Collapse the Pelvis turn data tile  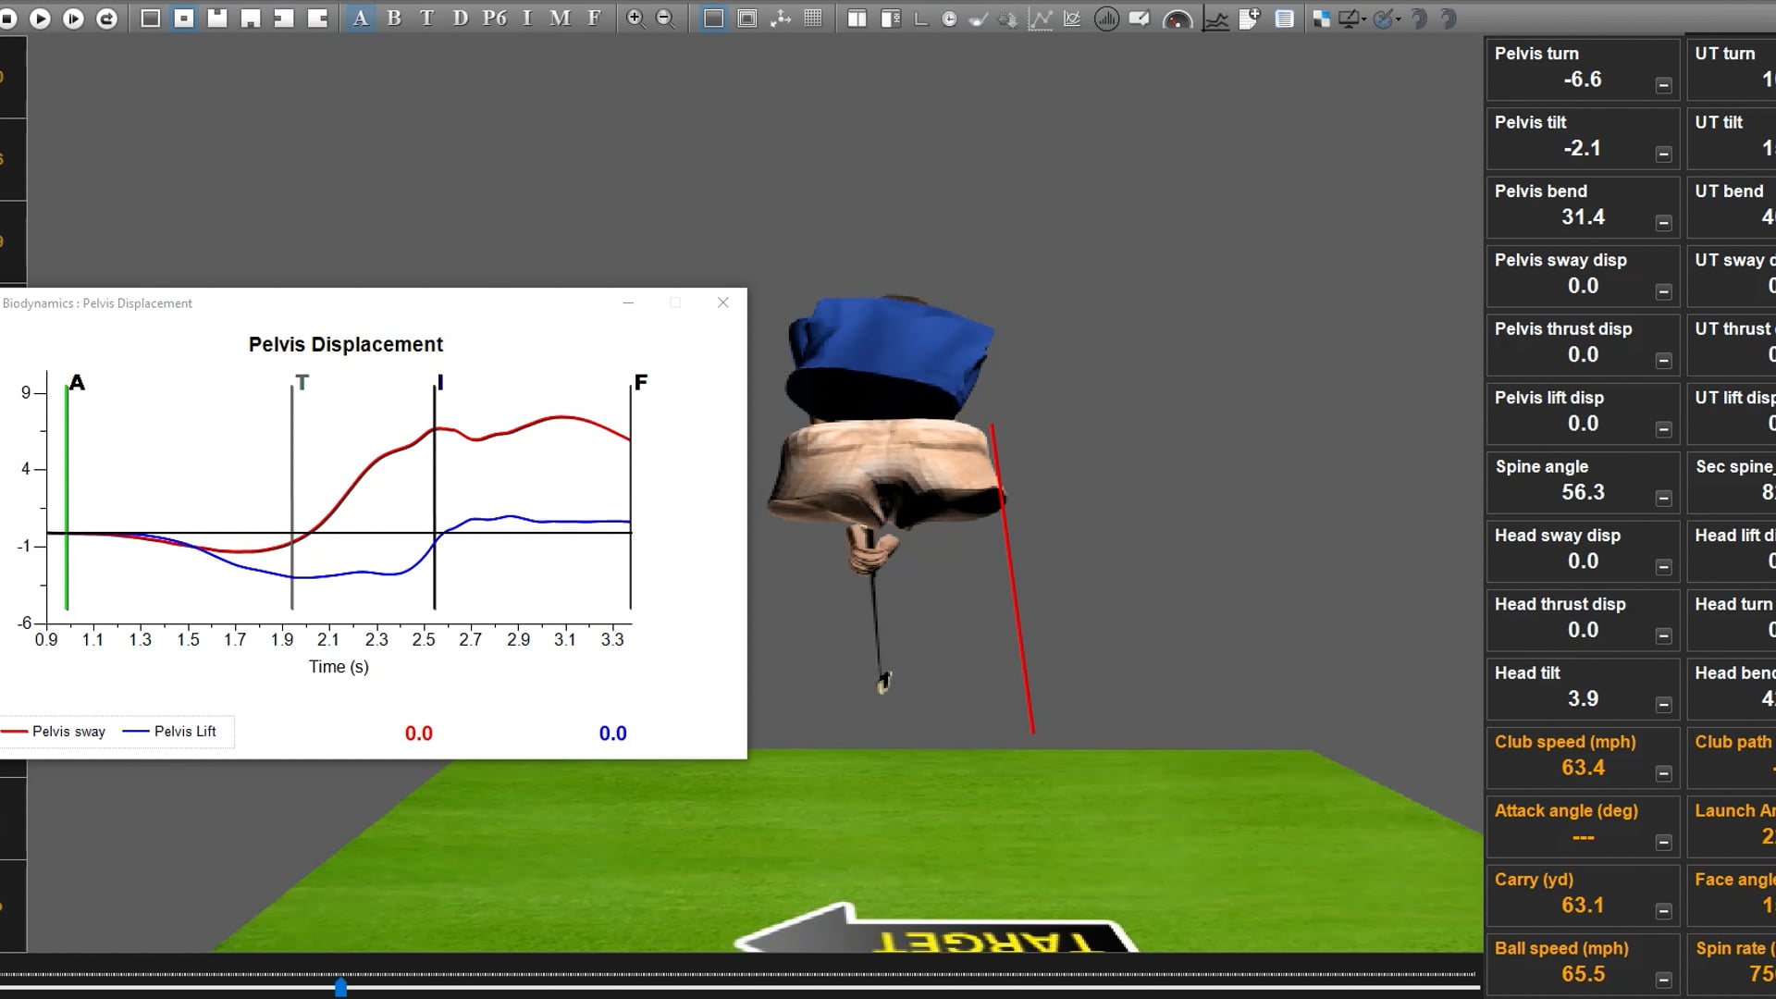point(1665,84)
